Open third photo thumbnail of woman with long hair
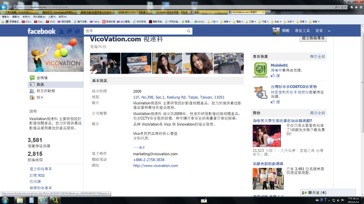 (167, 63)
